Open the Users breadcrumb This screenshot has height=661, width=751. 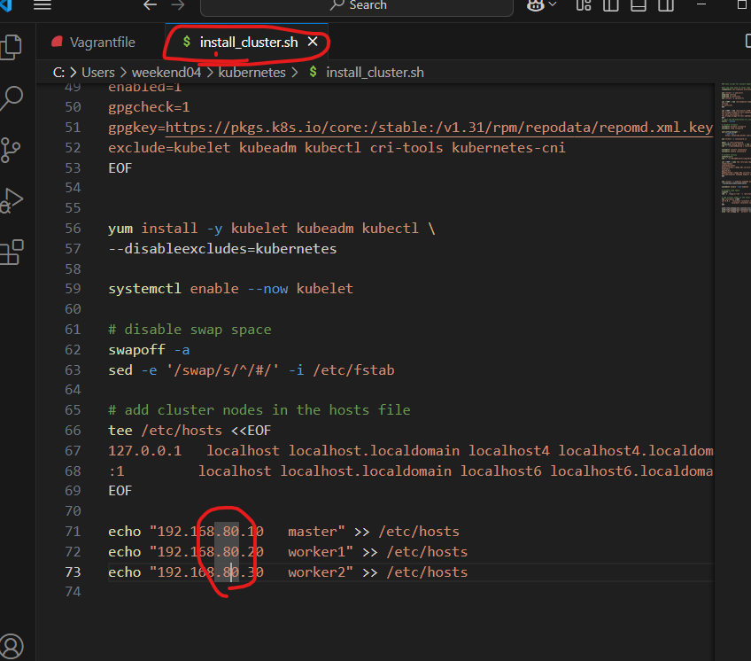coord(98,73)
